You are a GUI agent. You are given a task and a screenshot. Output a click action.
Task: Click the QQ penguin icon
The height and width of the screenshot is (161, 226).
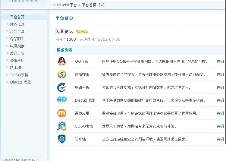click(x=62, y=61)
